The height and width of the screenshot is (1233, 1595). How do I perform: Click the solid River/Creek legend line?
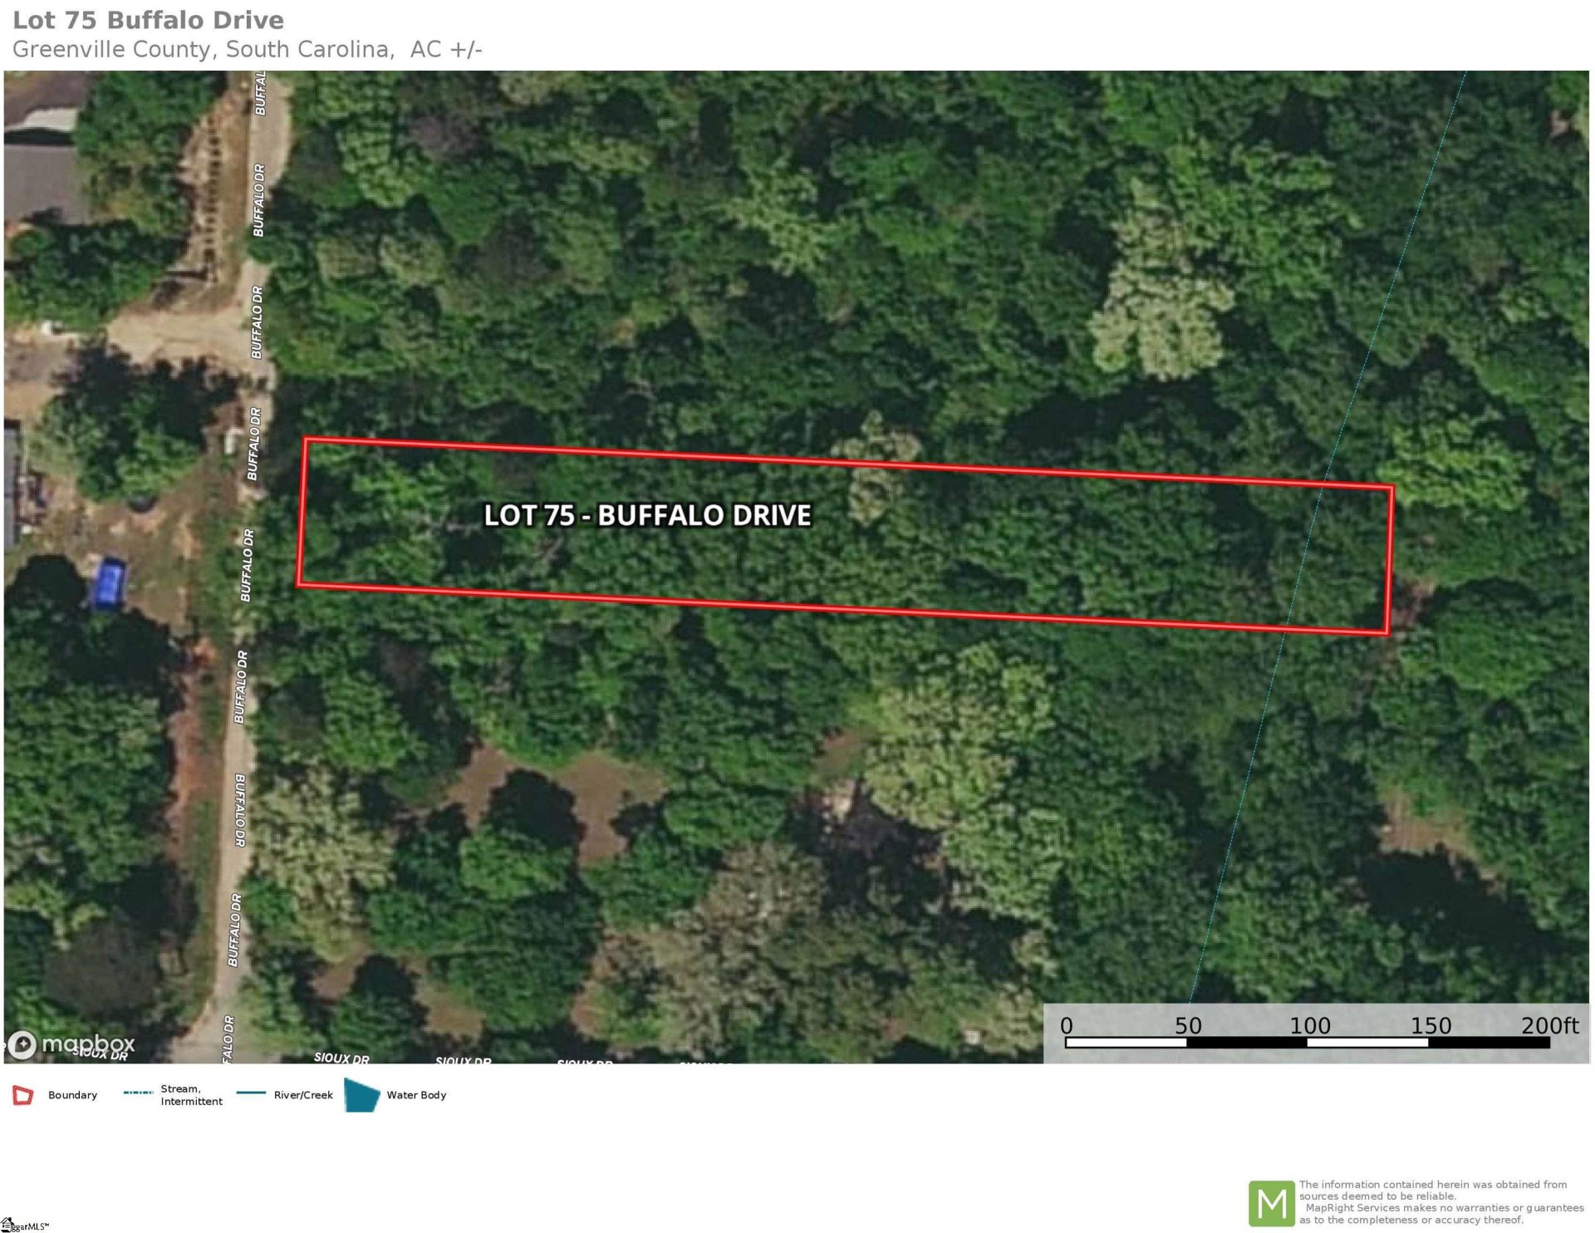(251, 1093)
